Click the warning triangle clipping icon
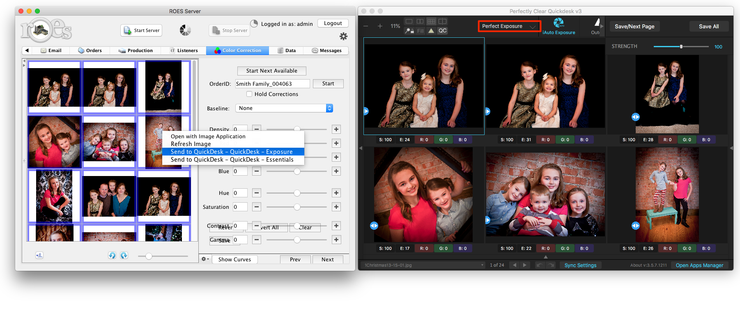The width and height of the screenshot is (740, 311). 431,31
